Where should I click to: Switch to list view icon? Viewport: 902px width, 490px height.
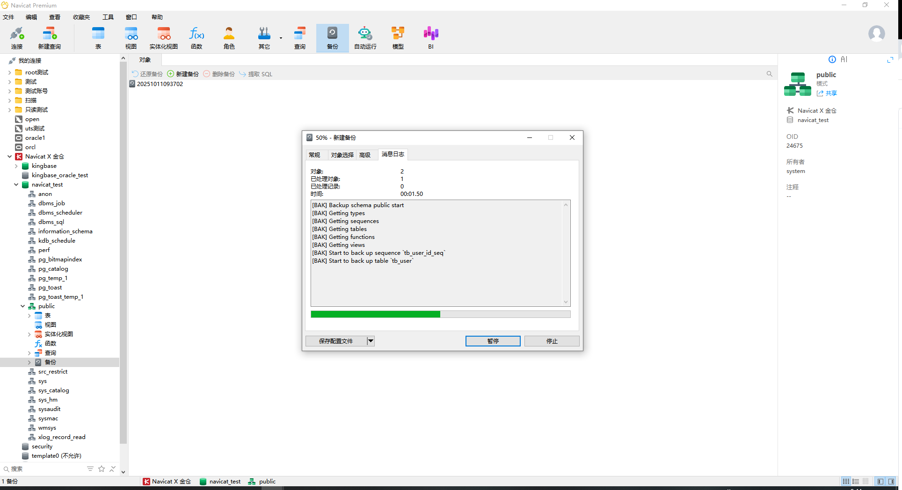tap(846, 481)
